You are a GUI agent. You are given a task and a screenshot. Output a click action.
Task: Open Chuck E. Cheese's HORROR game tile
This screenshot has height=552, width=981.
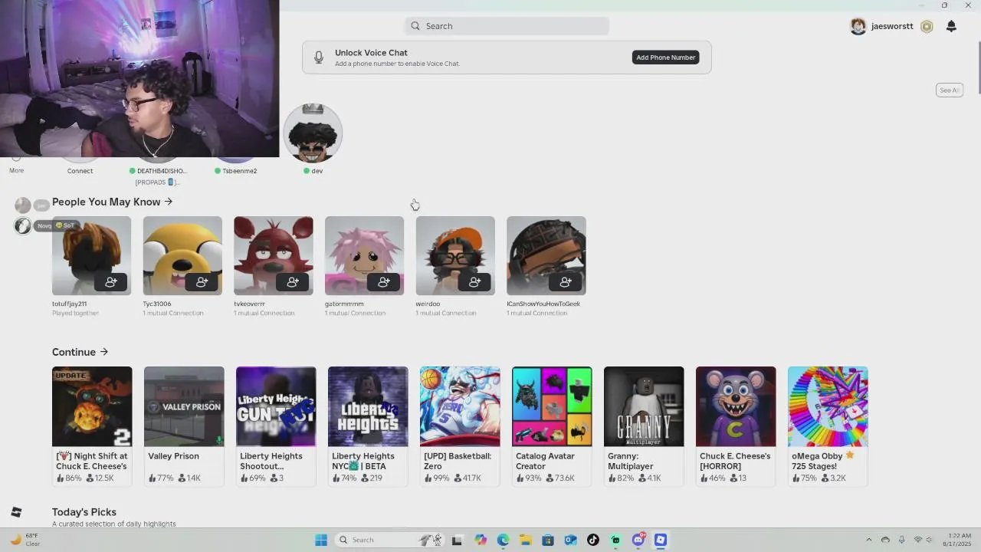[x=736, y=426]
